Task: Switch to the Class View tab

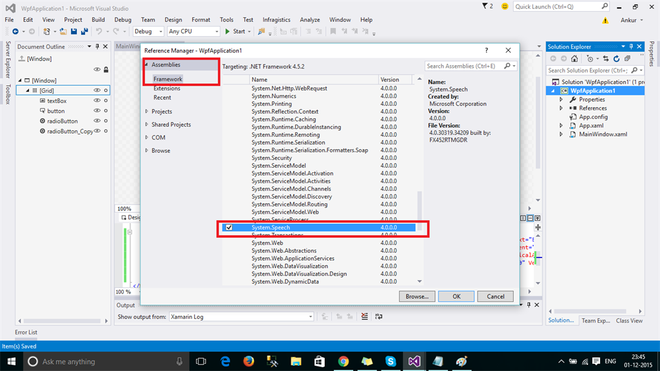Action: click(629, 321)
